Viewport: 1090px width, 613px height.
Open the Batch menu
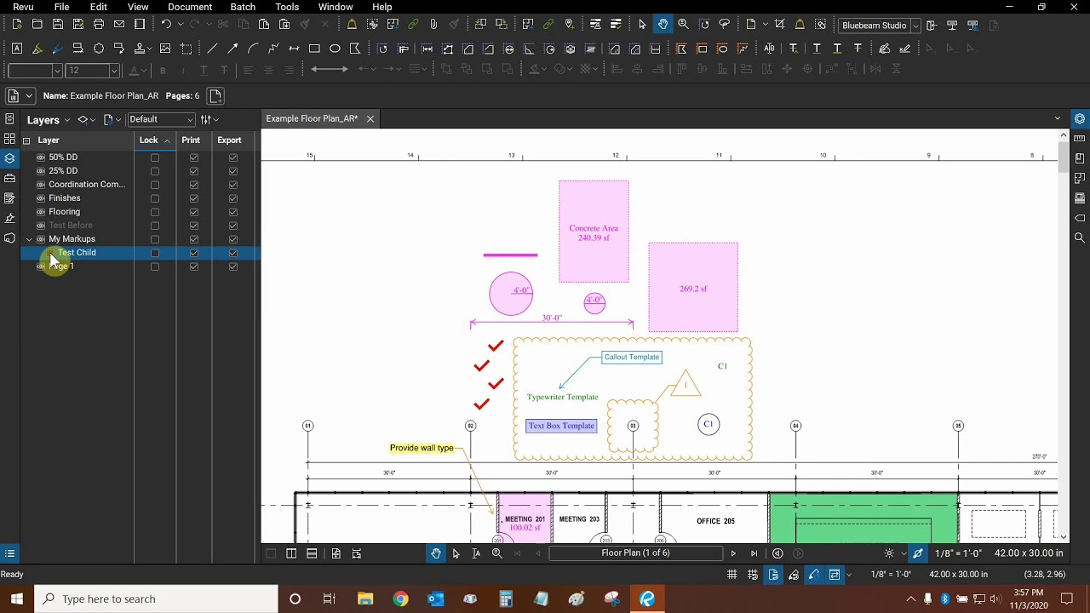coord(243,7)
